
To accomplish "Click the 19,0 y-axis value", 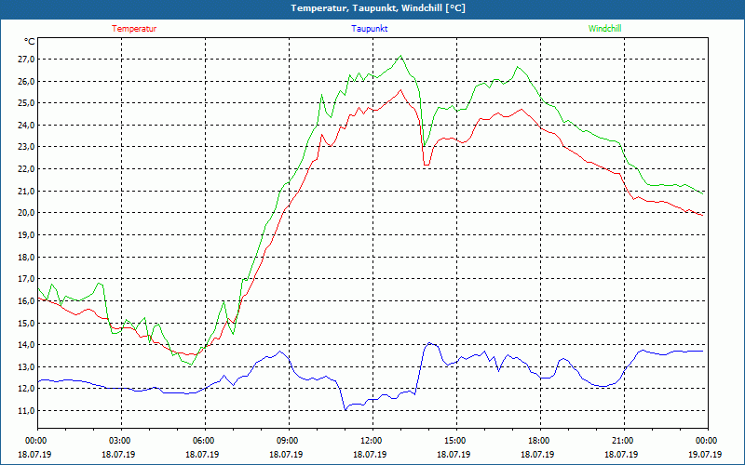I will (x=27, y=235).
